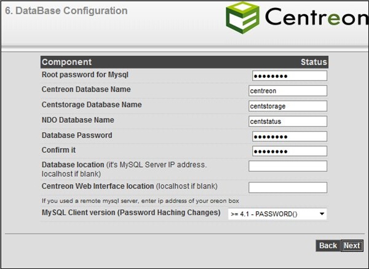Open the MySQL Client version dropdown
369x269 pixels.
277,214
